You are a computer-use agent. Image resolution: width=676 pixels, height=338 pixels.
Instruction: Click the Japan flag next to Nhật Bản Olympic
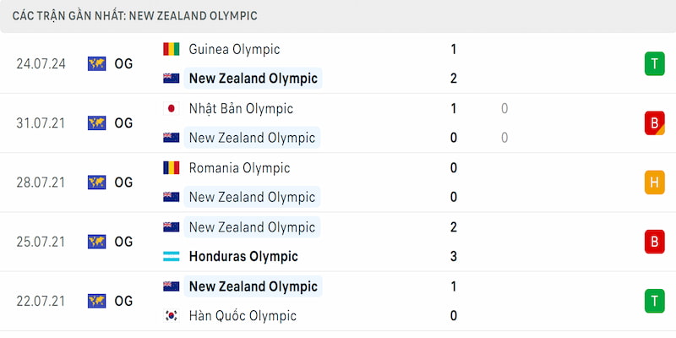172,109
